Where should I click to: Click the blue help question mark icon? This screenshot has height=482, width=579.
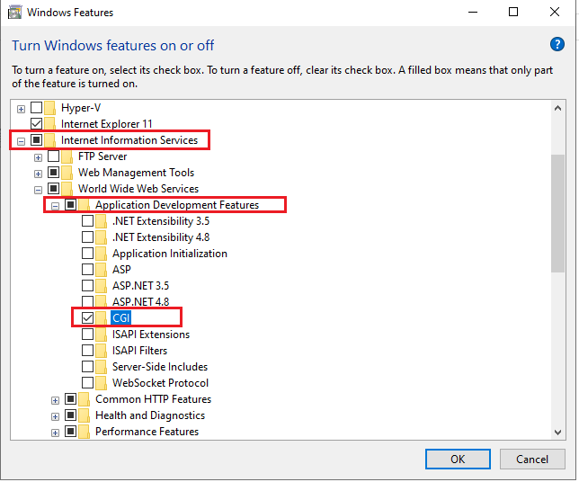coord(557,44)
